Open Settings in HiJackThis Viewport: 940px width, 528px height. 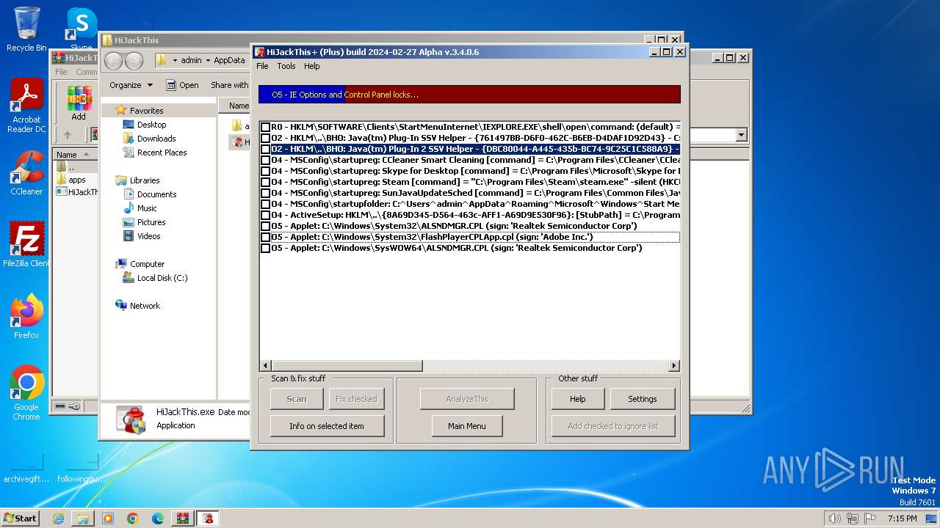click(643, 399)
